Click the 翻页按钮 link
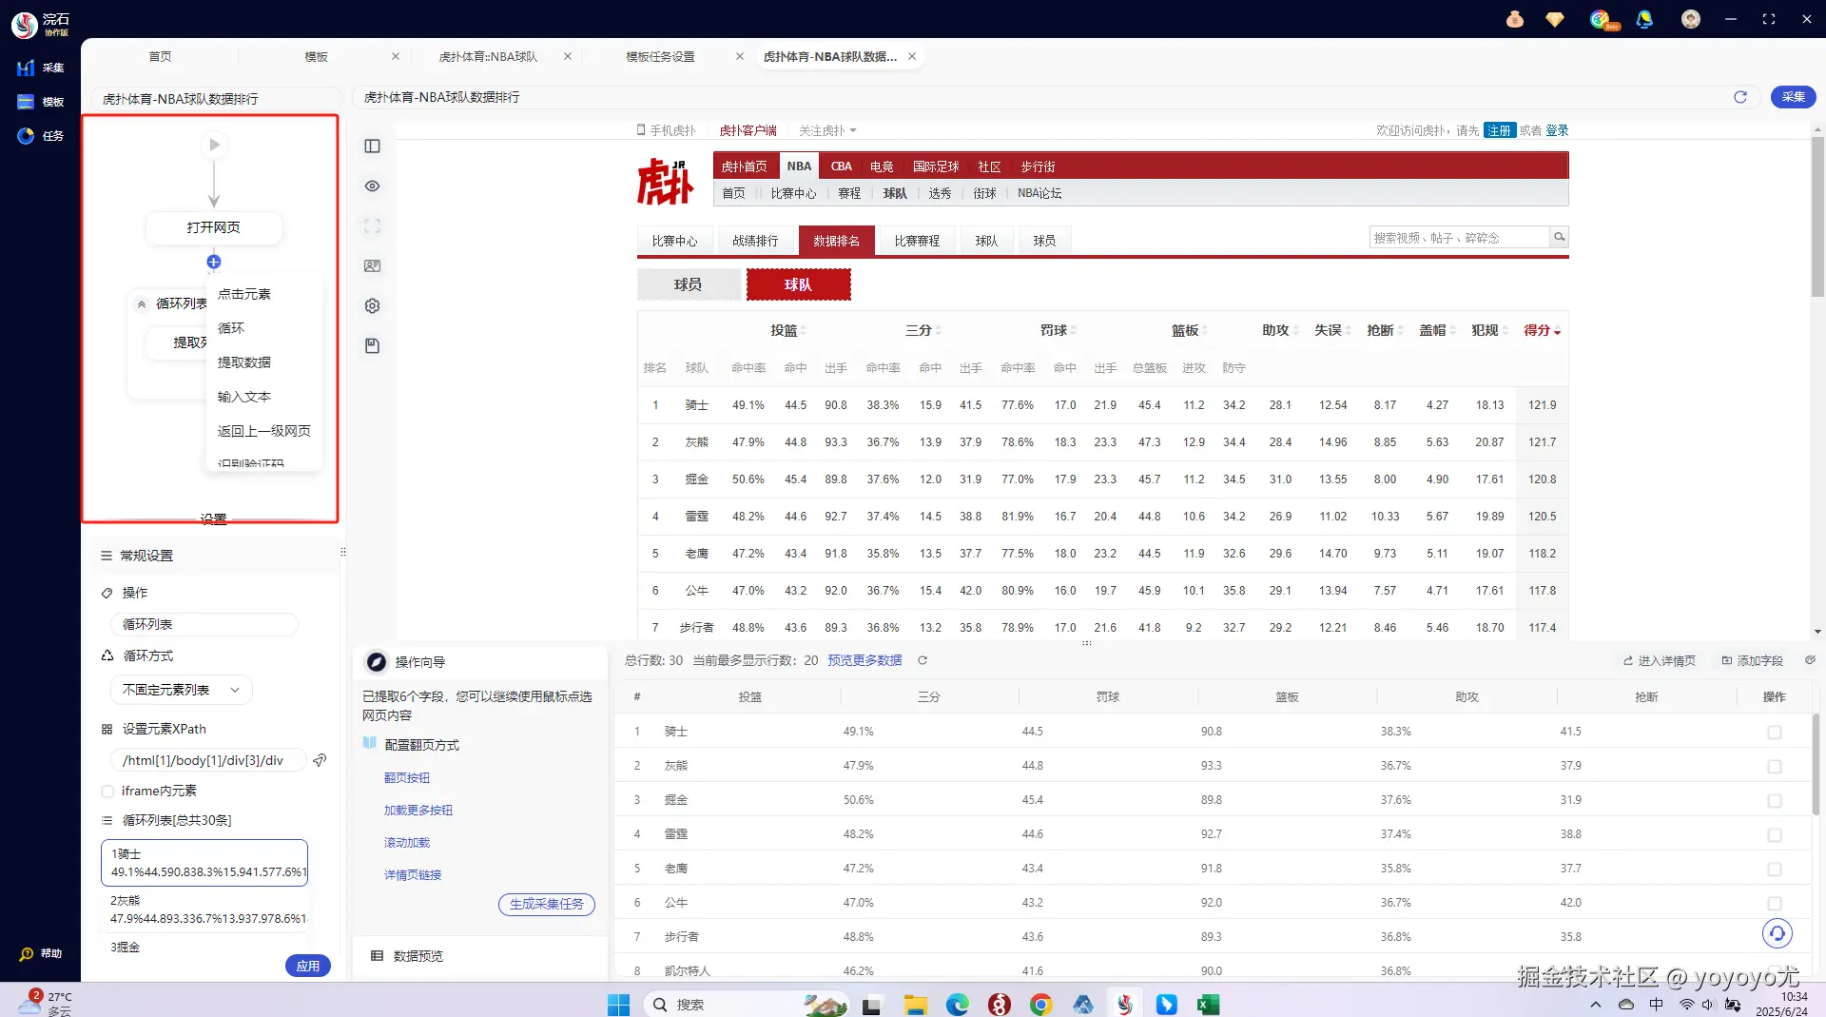Viewport: 1826px width, 1017px height. pyautogui.click(x=407, y=778)
